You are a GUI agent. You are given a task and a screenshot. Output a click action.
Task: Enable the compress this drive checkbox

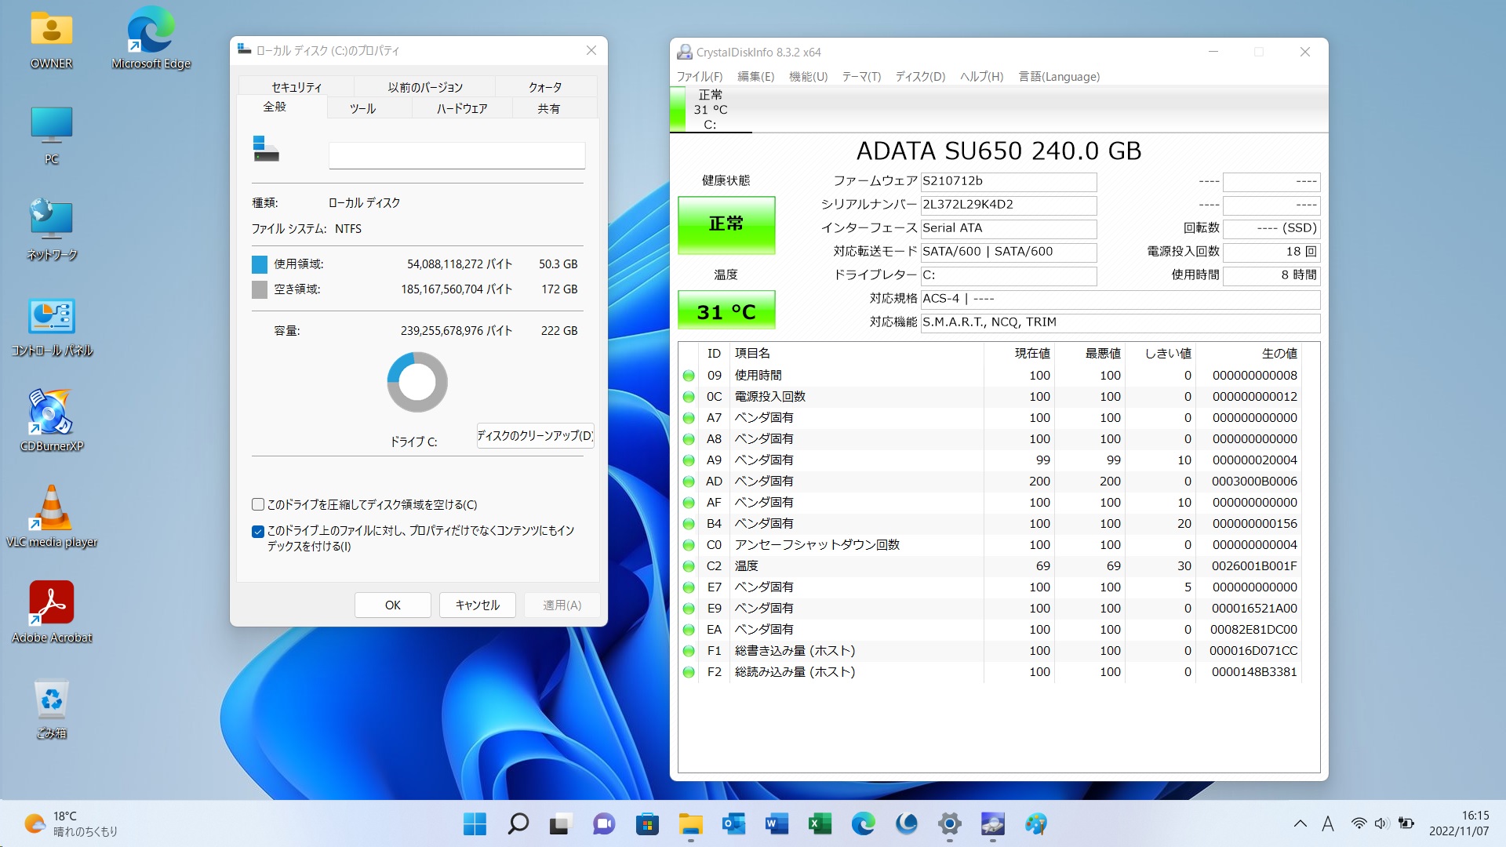pyautogui.click(x=258, y=504)
